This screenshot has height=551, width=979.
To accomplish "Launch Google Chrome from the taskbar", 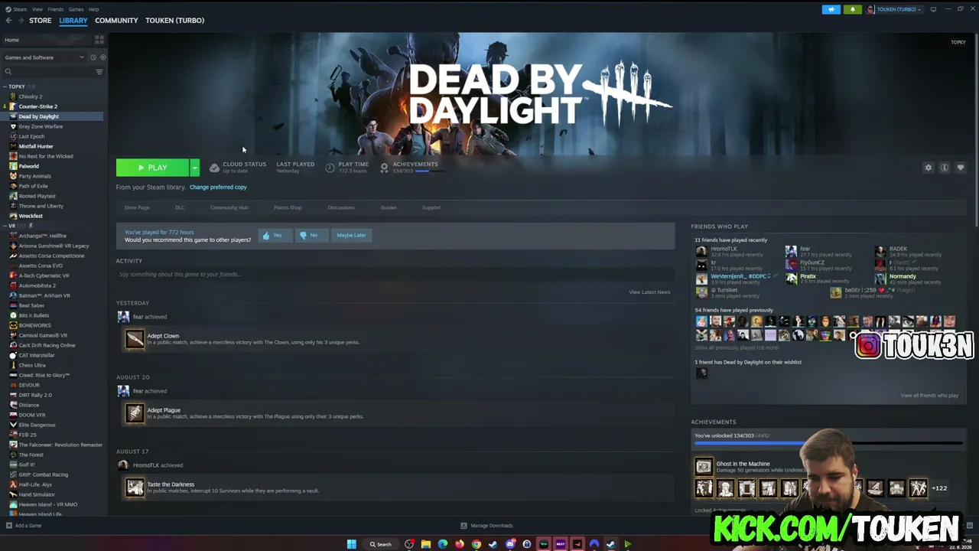I will click(x=476, y=544).
